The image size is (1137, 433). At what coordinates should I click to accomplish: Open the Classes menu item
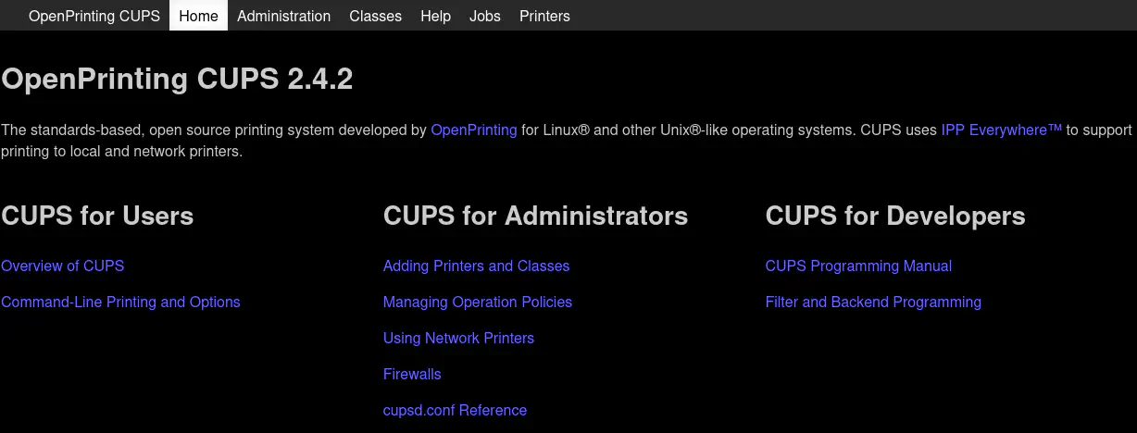[x=375, y=16]
